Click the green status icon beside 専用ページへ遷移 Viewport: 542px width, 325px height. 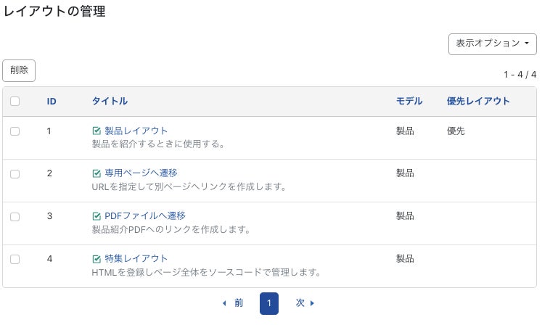tap(97, 173)
